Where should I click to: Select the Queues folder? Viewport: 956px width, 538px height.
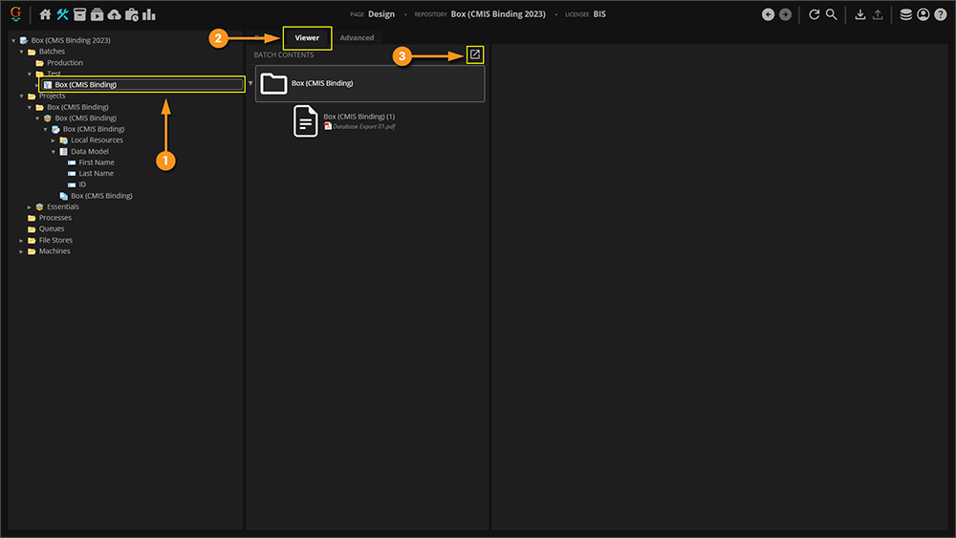(52, 228)
